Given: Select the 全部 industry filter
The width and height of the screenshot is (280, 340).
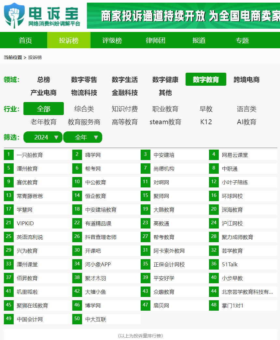Looking at the screenshot, I should coord(44,109).
